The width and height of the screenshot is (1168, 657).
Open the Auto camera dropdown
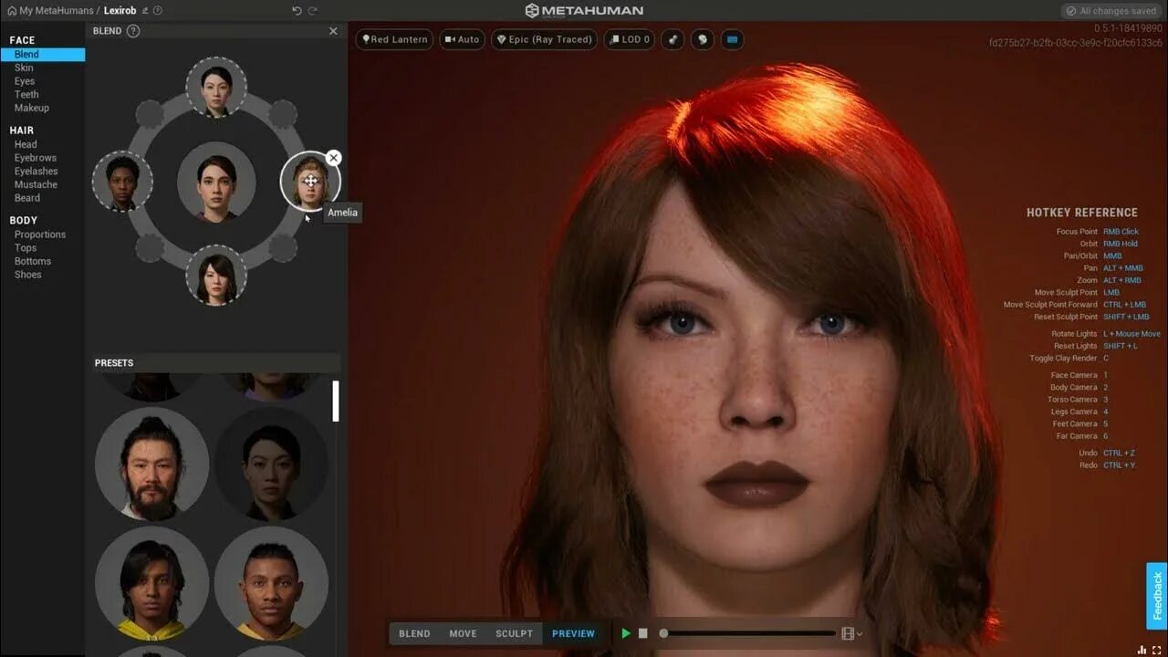(462, 40)
